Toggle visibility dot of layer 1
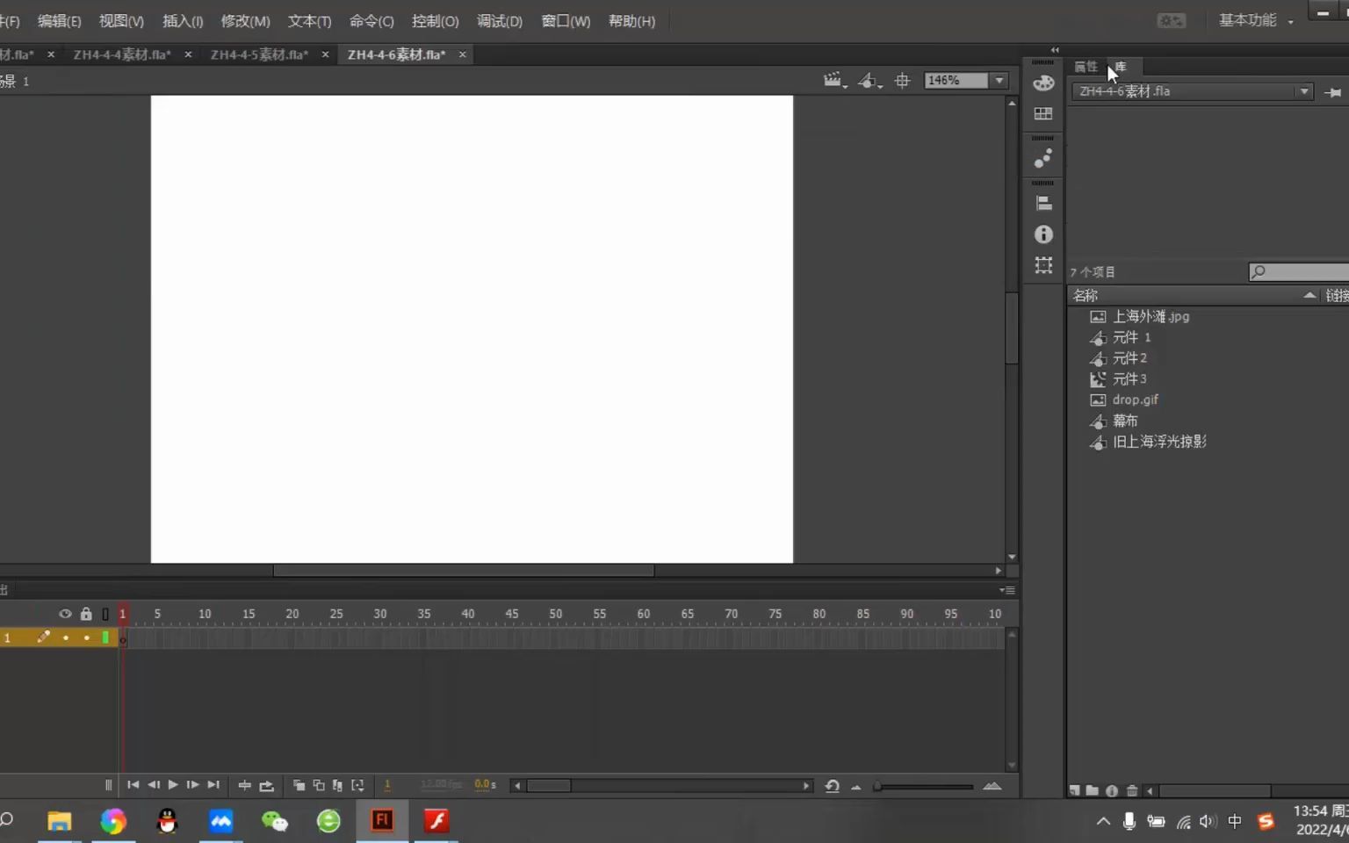The height and width of the screenshot is (843, 1349). pyautogui.click(x=66, y=638)
